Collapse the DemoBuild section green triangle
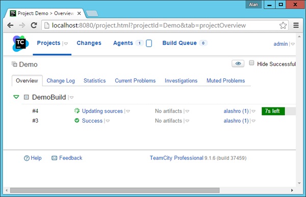Image resolution: width=306 pixels, height=197 pixels. 16,97
